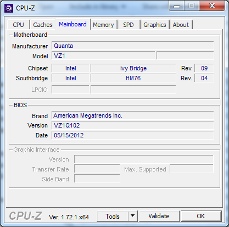Screen dimensions: 229x227
Task: Click the disabled maximize button
Action: (x=192, y=6)
